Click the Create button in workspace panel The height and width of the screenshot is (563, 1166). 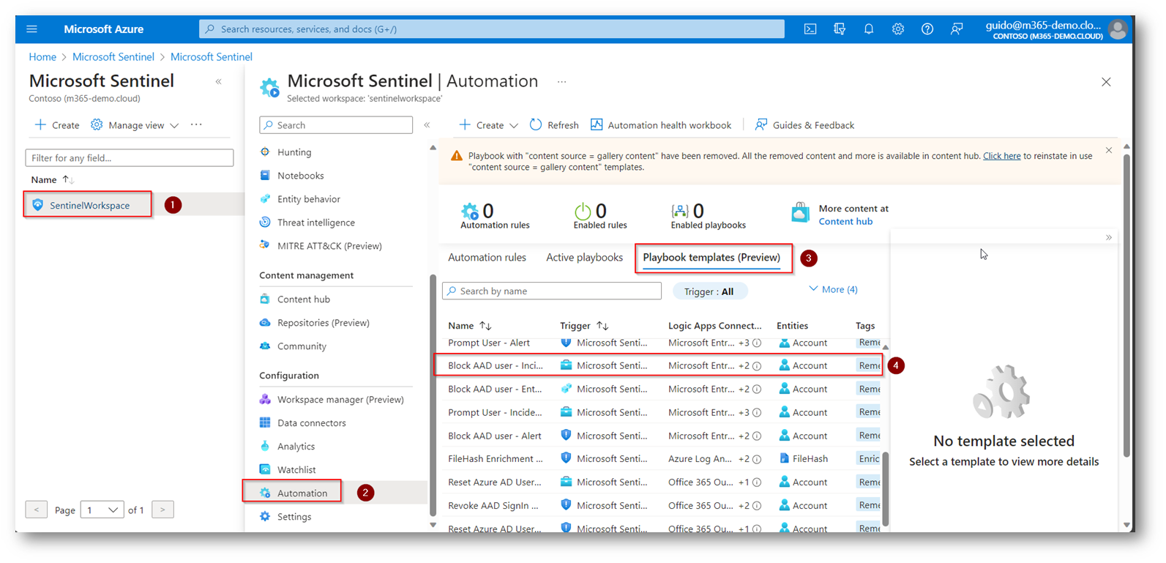pos(57,125)
